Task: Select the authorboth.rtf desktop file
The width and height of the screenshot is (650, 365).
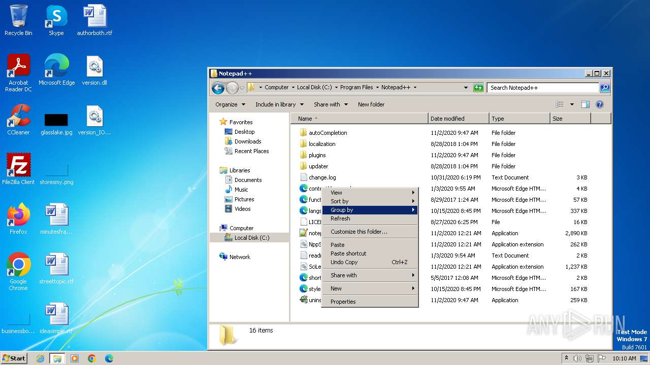Action: tap(94, 20)
